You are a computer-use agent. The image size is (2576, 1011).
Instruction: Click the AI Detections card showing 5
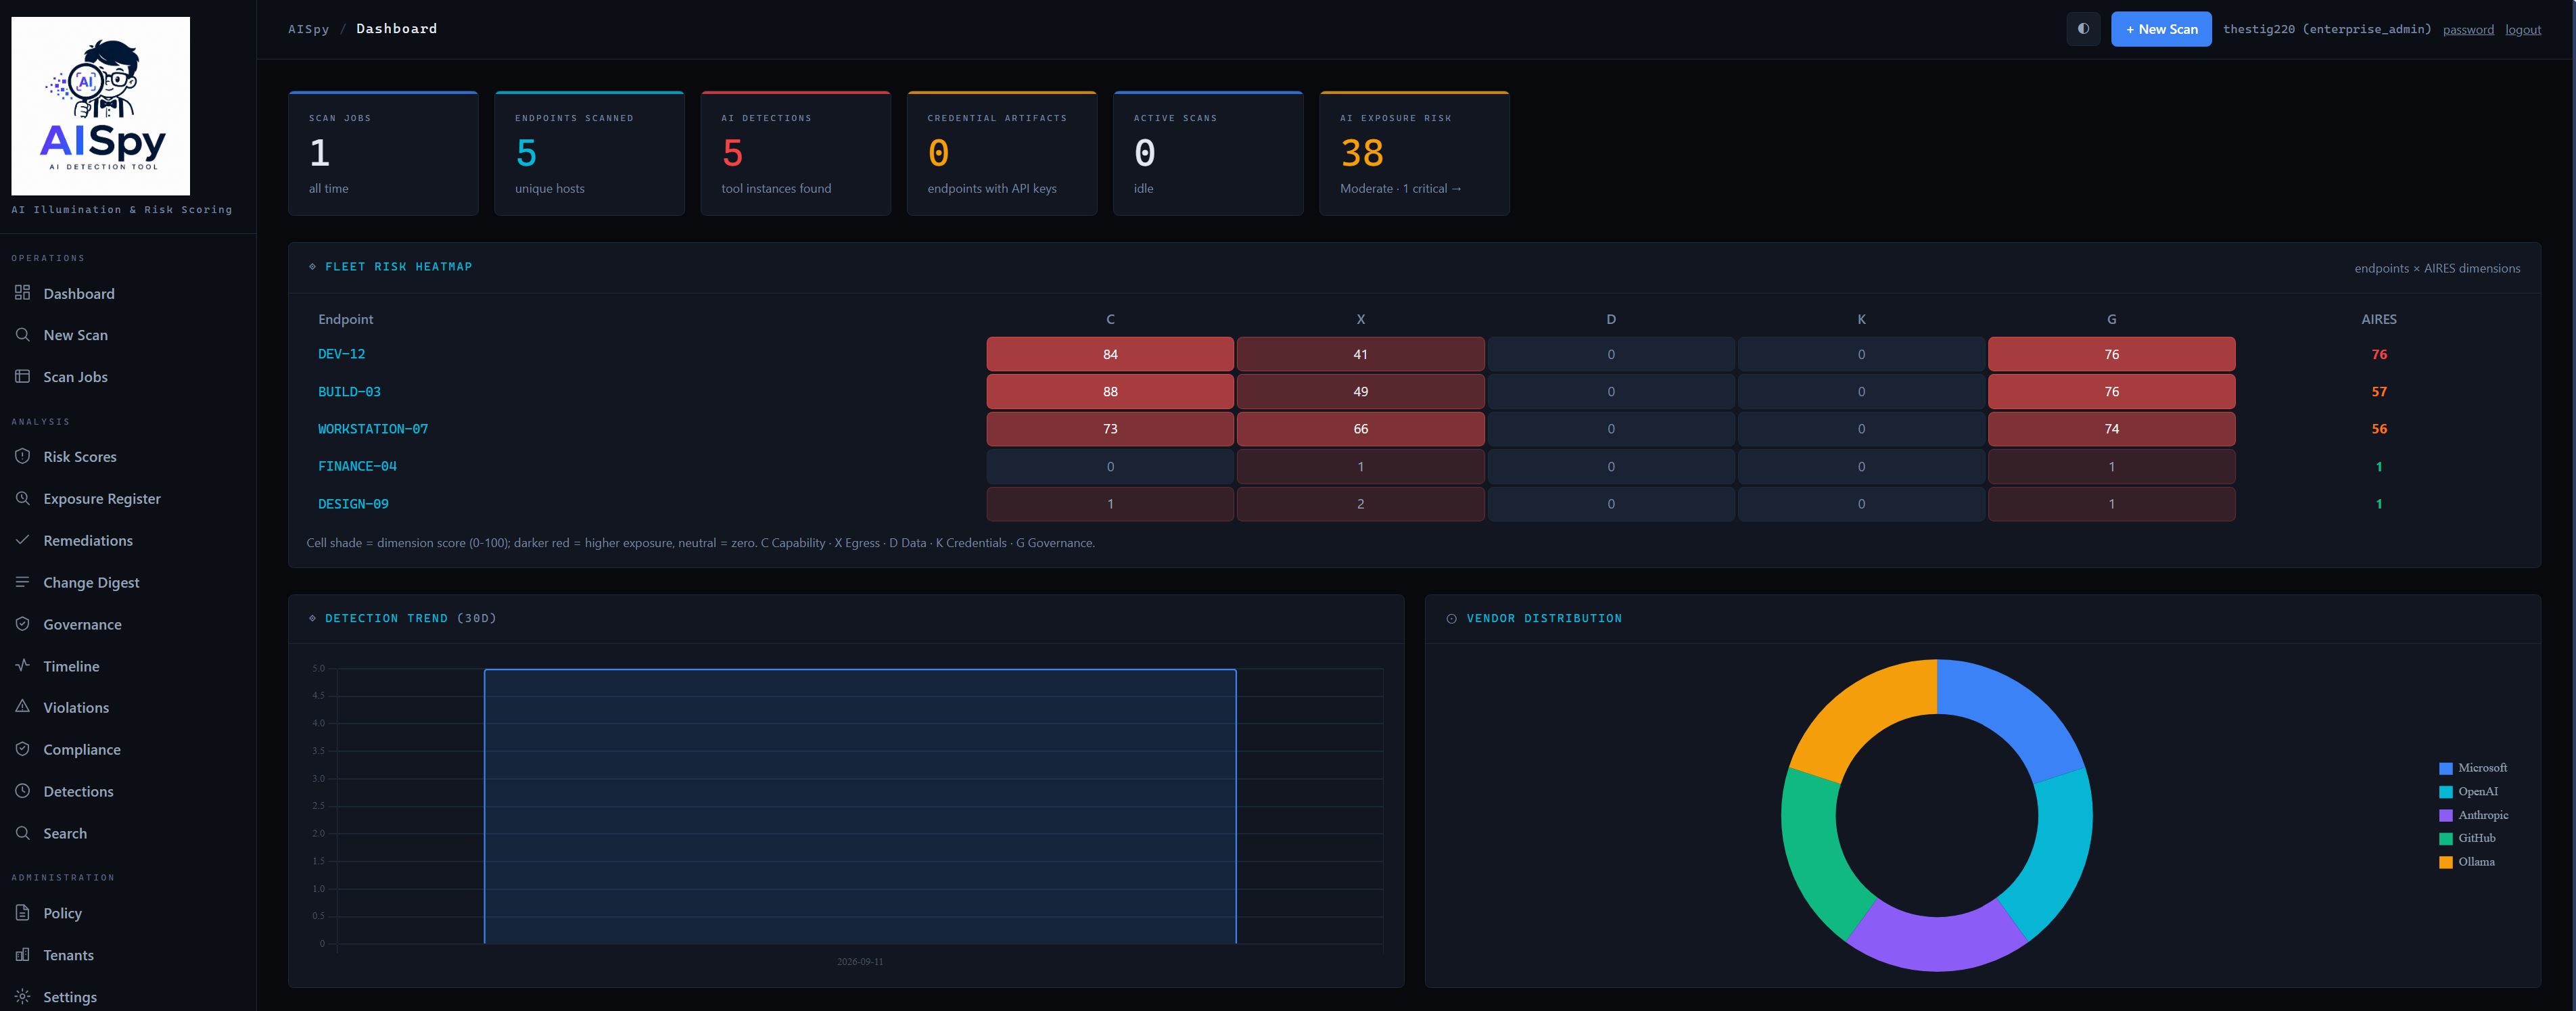795,153
